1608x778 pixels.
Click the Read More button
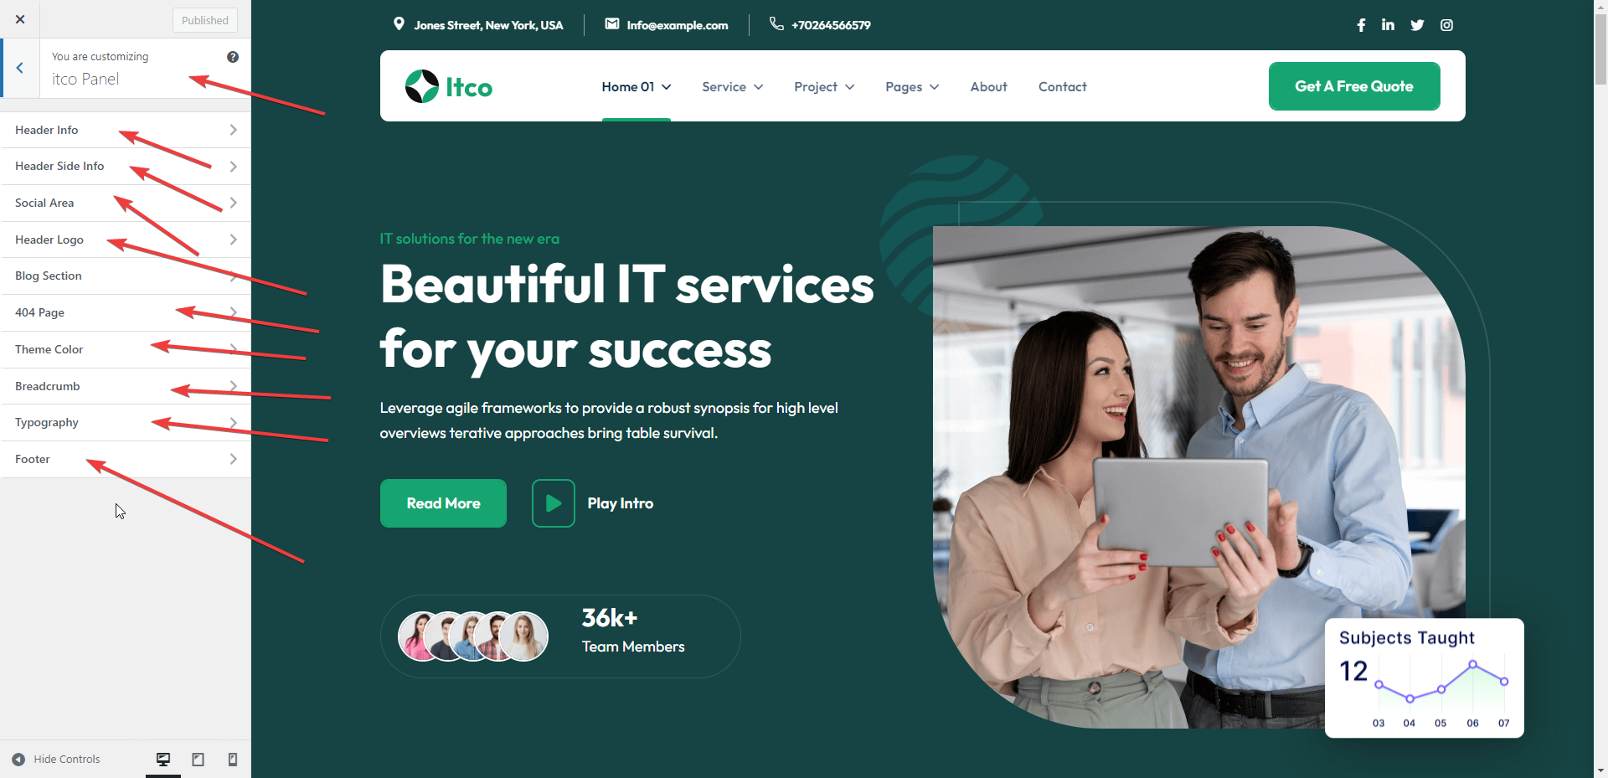tap(443, 503)
